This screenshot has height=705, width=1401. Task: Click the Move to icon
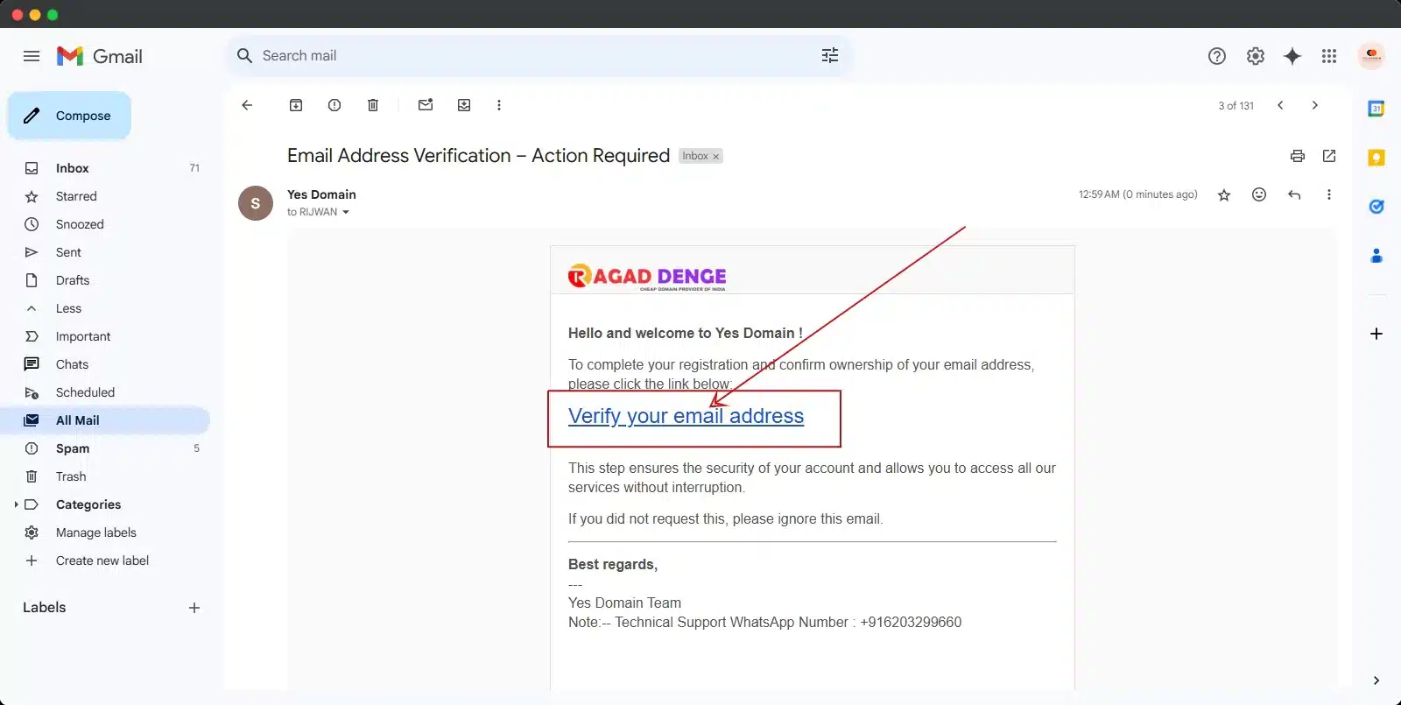coord(464,105)
